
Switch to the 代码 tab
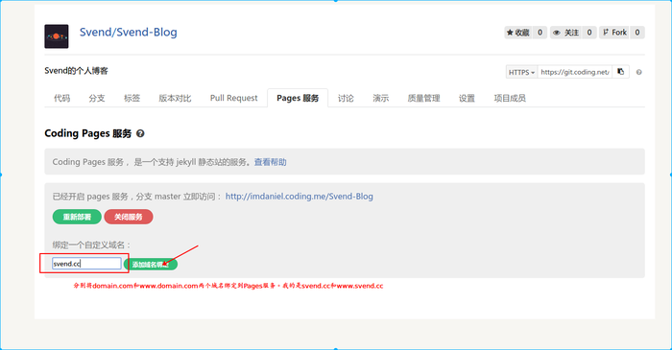pos(61,98)
